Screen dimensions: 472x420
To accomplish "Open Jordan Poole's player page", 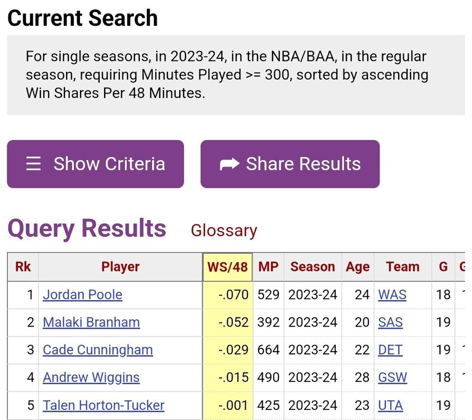I will point(82,295).
